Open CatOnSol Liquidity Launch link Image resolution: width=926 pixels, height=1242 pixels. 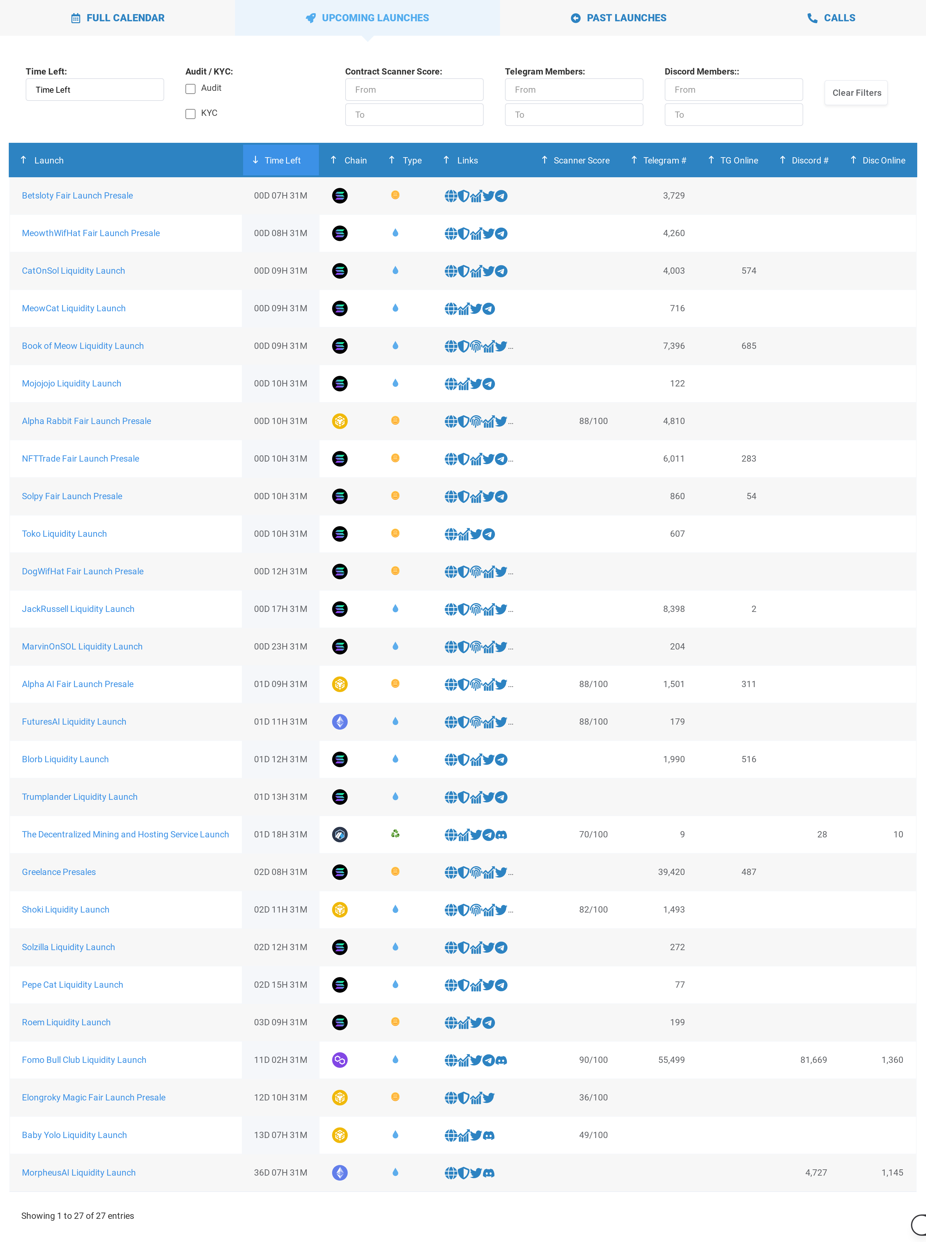[x=73, y=271]
